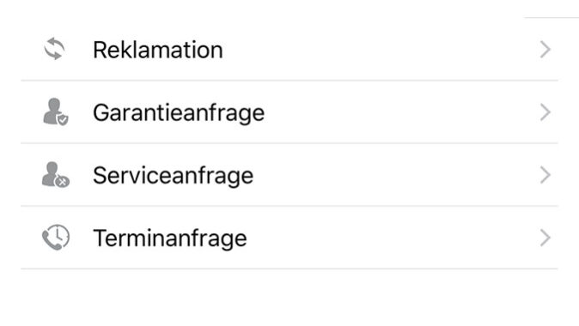The image size is (579, 326).
Task: Expand Reklamation using its right chevron
Action: point(545,50)
